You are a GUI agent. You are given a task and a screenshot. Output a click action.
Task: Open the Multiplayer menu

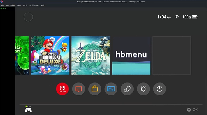pos(34,5)
